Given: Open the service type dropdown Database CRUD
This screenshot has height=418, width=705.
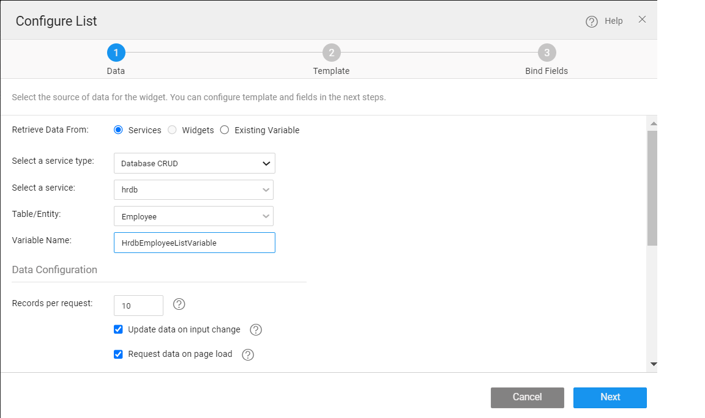Looking at the screenshot, I should [x=194, y=163].
